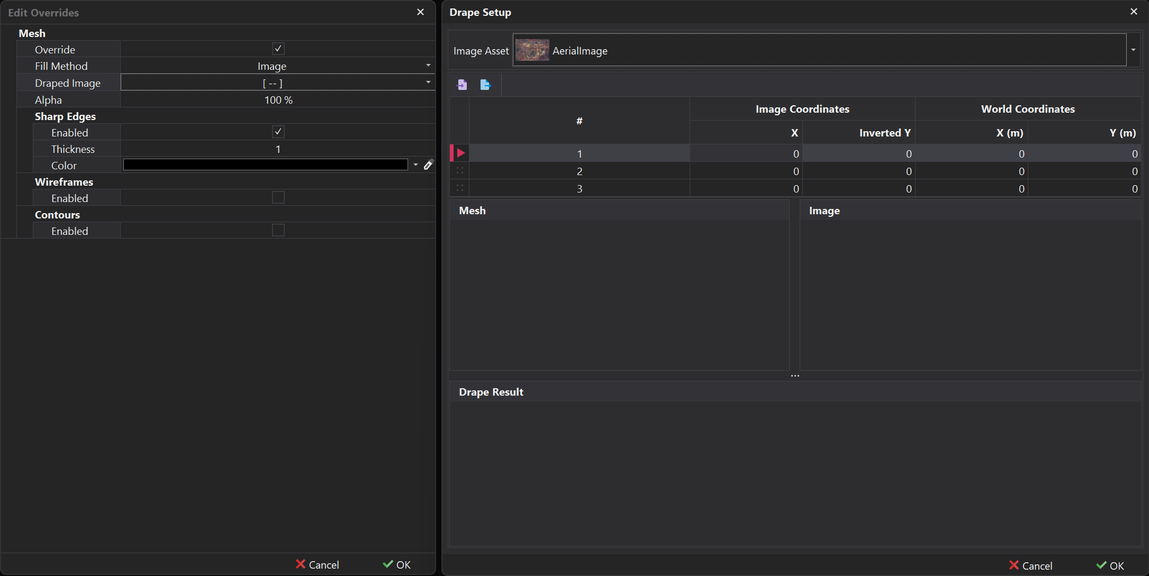
Task: Click the purple import coordinates file icon
Action: 462,85
